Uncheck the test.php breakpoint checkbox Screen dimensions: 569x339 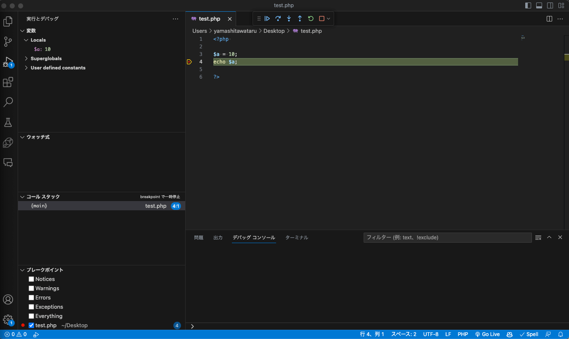point(31,326)
